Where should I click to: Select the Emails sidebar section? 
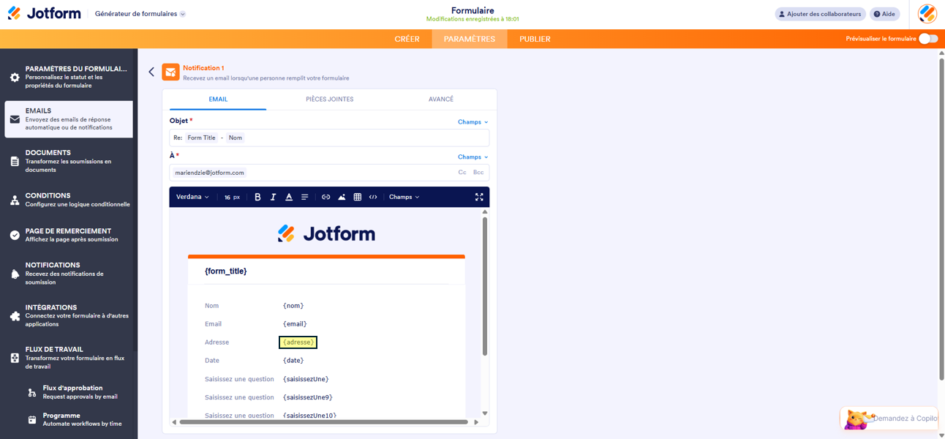pyautogui.click(x=69, y=119)
